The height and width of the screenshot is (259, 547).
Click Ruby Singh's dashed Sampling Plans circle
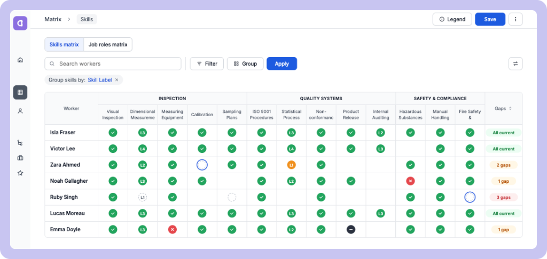[x=232, y=197]
